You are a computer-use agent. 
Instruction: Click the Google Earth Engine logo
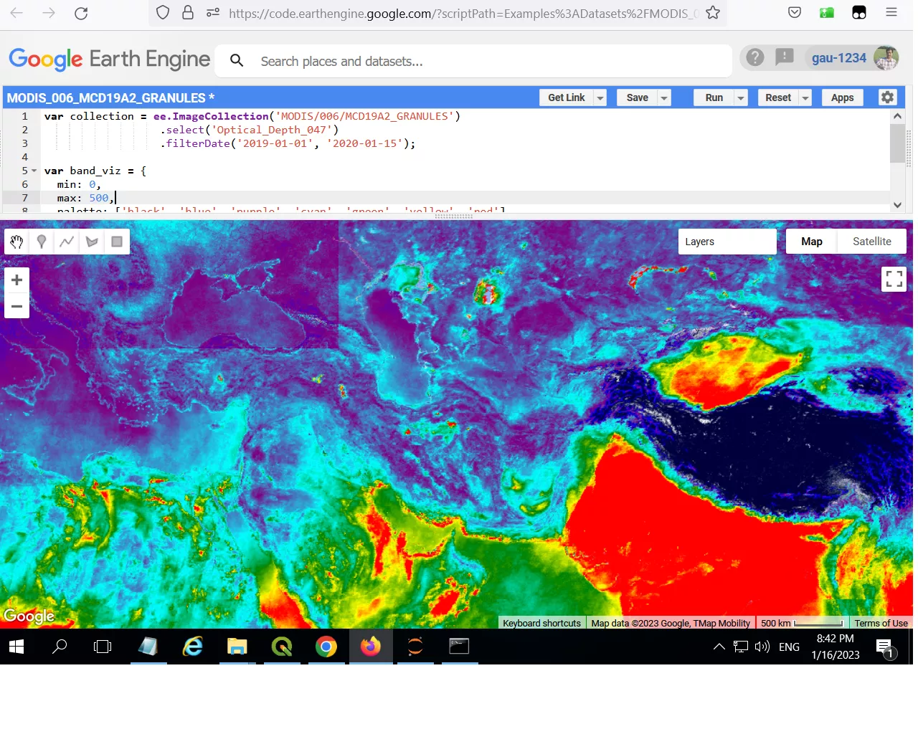point(110,59)
